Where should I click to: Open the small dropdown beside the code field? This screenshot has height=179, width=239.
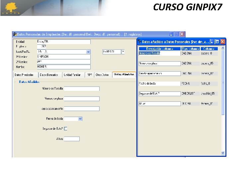point(123,52)
